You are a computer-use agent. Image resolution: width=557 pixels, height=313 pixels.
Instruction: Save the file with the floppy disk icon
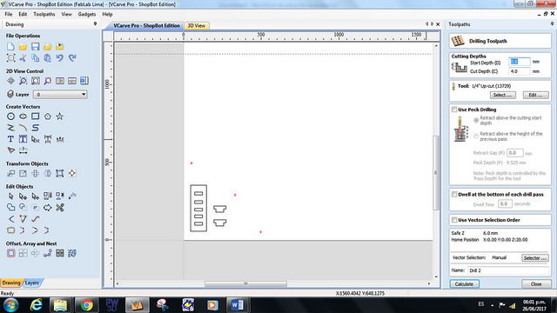35,46
